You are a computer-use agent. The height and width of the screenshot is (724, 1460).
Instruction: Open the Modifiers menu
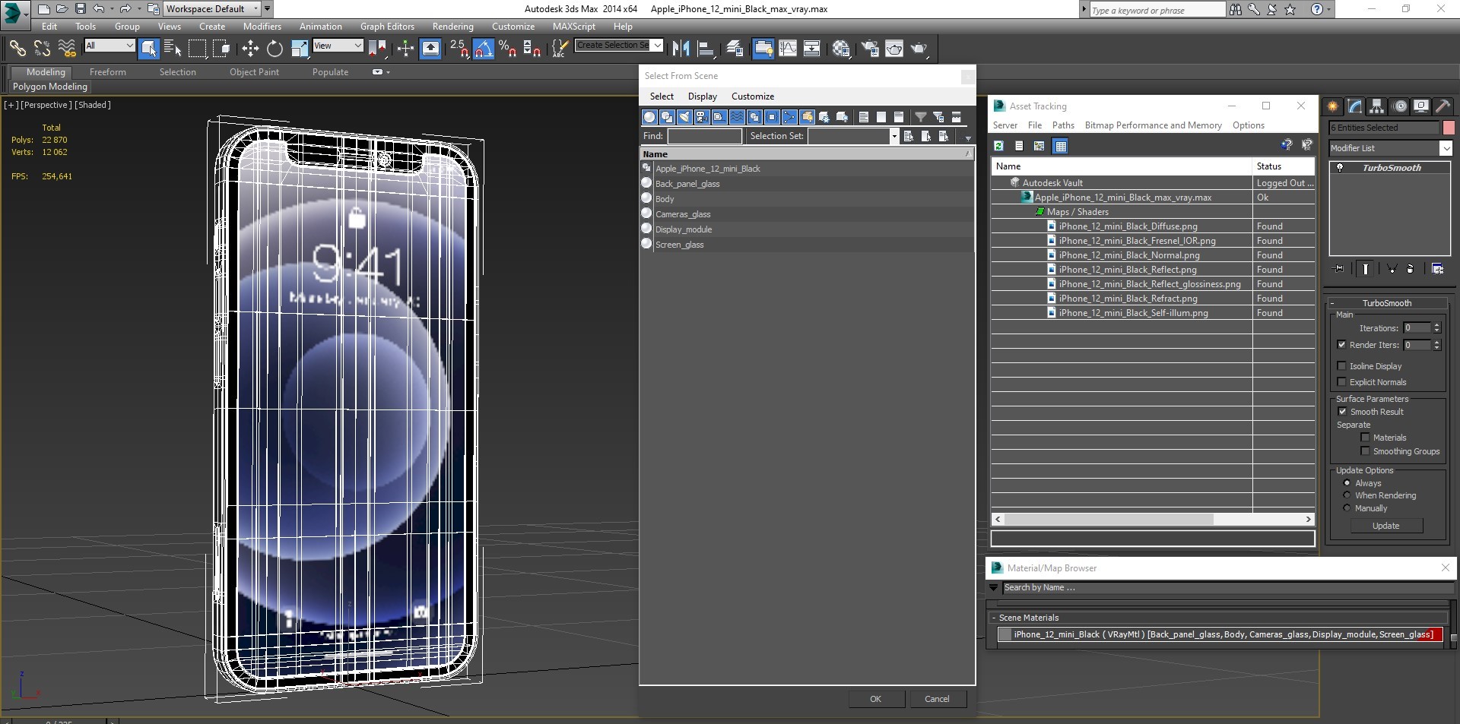262,26
